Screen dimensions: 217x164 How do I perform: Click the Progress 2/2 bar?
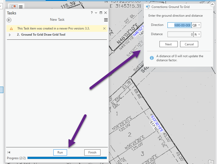(x=67, y=158)
